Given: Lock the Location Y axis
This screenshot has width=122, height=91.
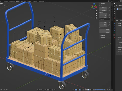Looking at the screenshot, I should coord(109,9).
